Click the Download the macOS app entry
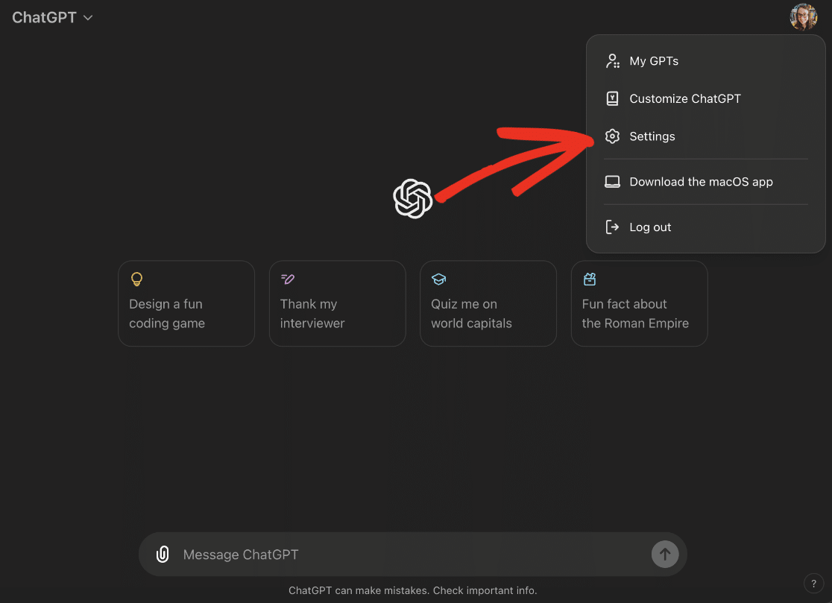This screenshot has width=832, height=603. 701,181
